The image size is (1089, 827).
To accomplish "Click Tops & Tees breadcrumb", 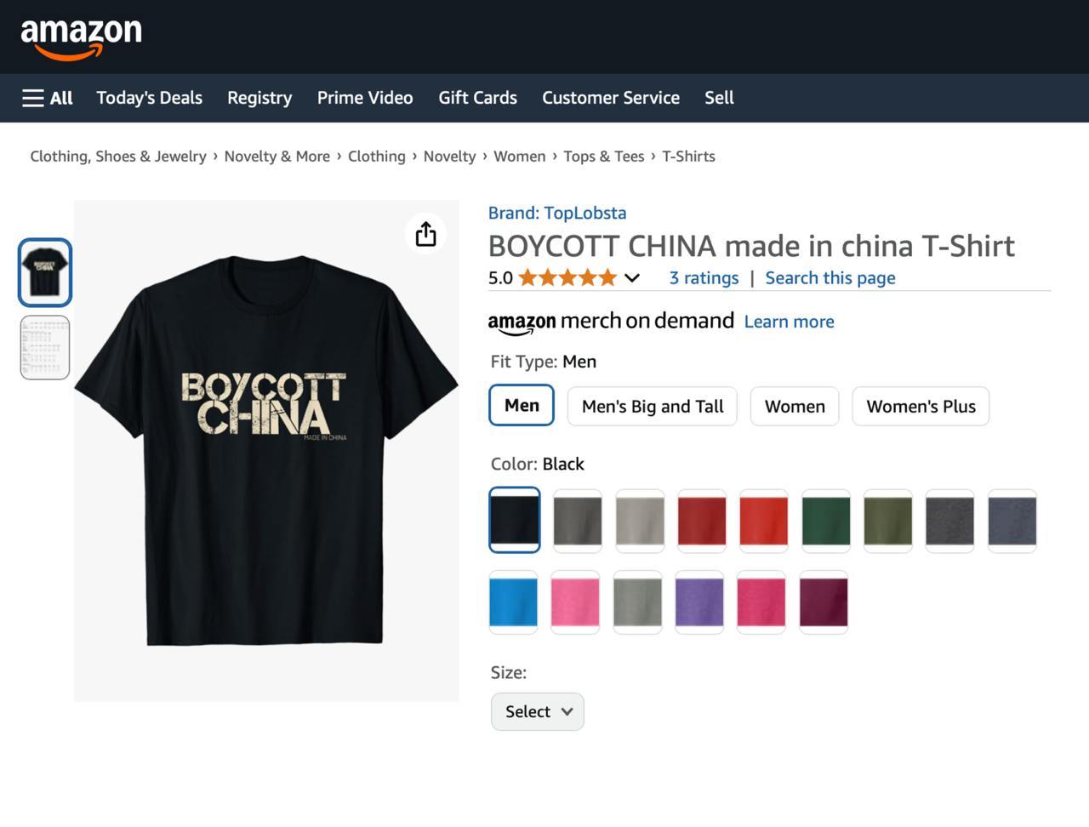I will pos(603,157).
